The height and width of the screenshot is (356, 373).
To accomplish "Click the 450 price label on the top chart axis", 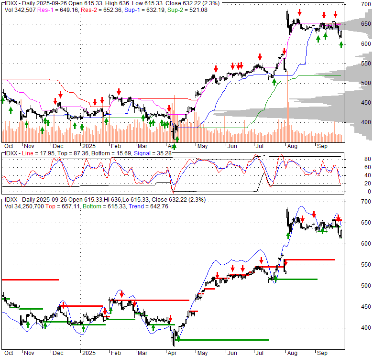I will (x=366, y=103).
